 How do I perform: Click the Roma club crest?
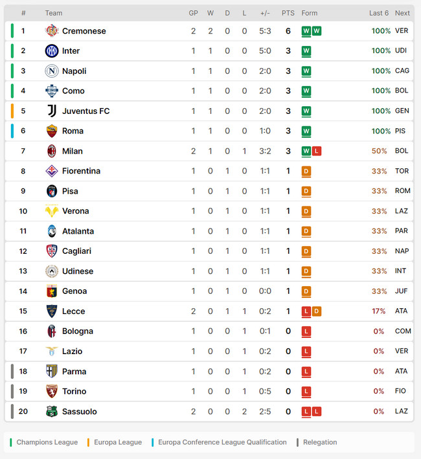[52, 131]
